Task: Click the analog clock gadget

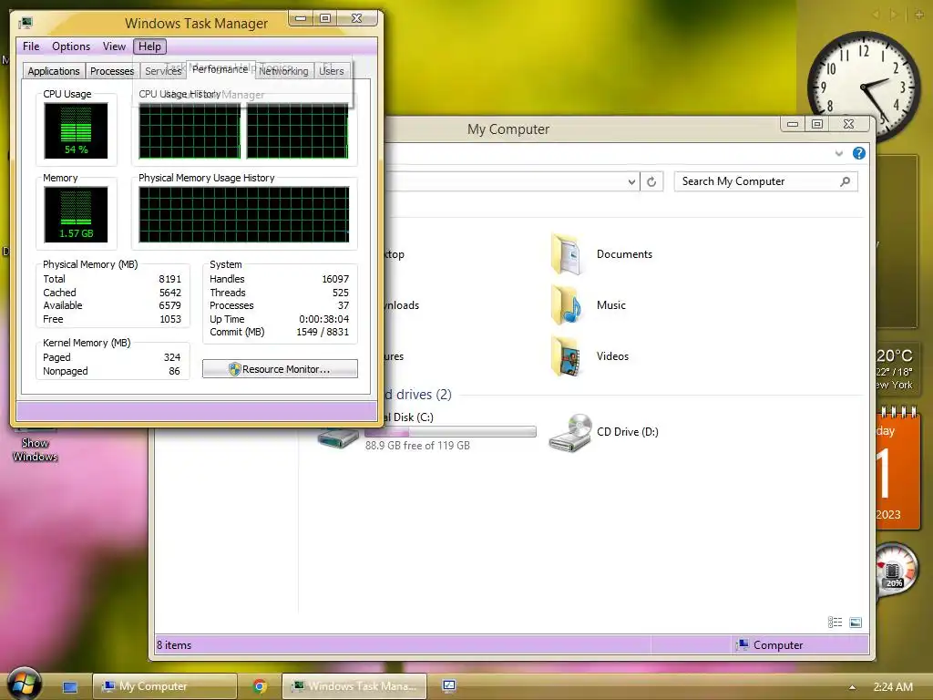Action: 864,87
